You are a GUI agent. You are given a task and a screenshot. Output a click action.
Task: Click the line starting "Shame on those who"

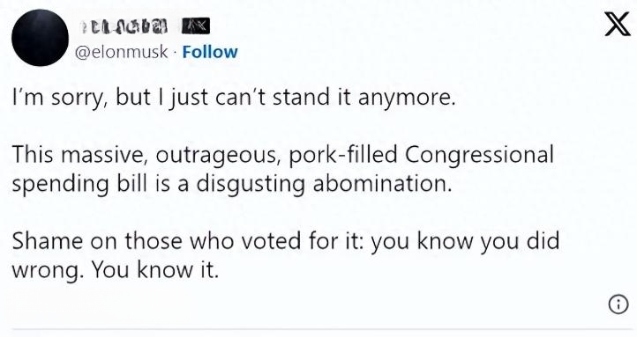(x=286, y=241)
